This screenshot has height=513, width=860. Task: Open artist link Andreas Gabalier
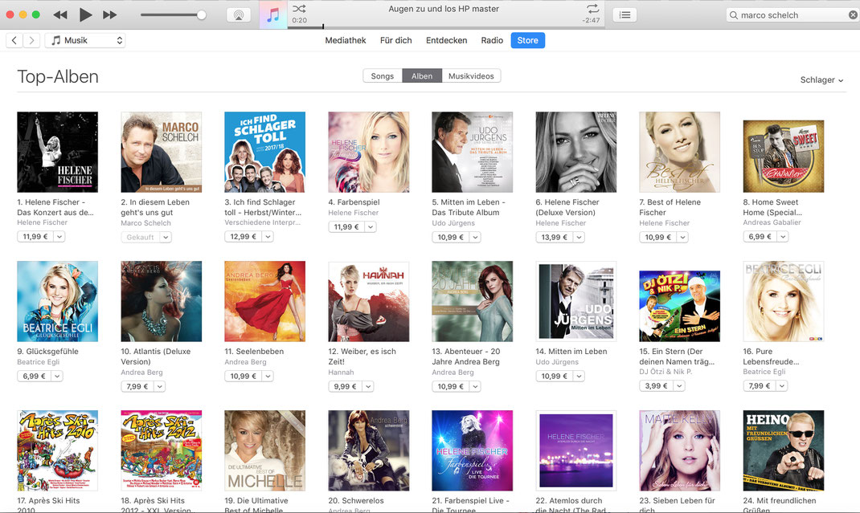pyautogui.click(x=772, y=222)
